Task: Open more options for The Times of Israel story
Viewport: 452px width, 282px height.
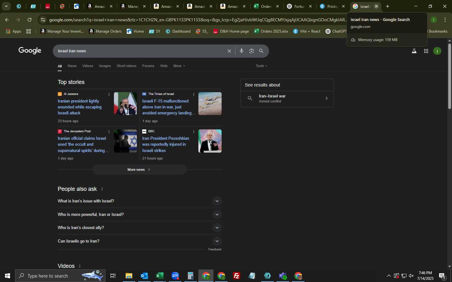Action: coord(194,94)
